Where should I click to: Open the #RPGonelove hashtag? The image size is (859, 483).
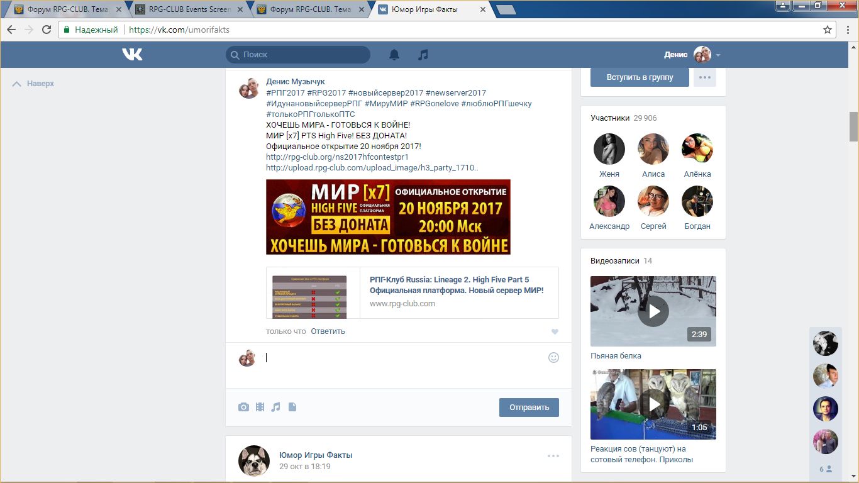click(434, 103)
